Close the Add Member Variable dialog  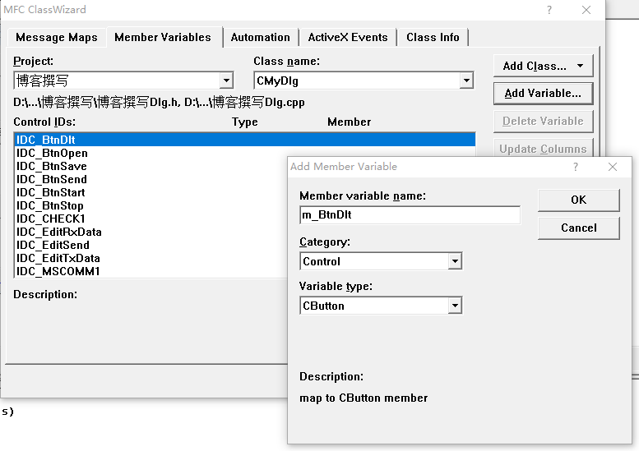pos(613,167)
